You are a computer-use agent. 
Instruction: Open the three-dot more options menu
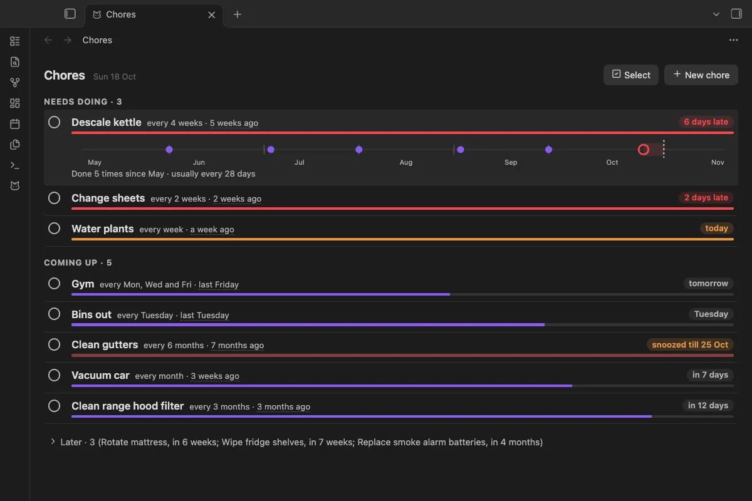point(734,40)
